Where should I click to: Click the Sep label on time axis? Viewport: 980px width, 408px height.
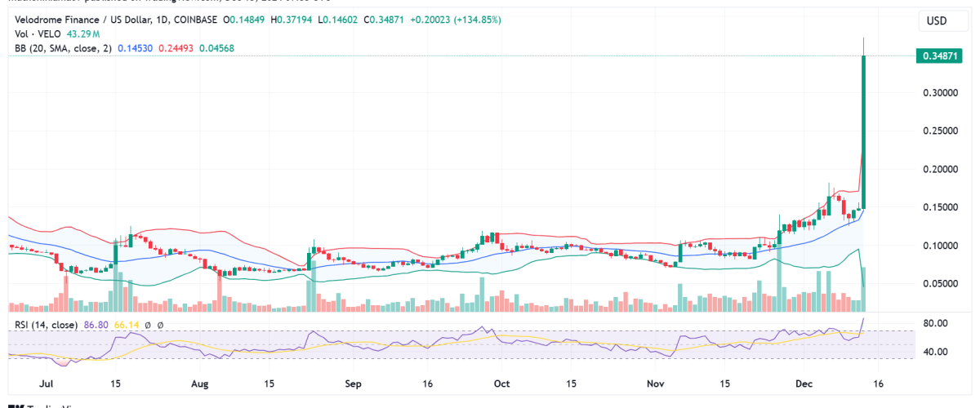[x=353, y=382]
